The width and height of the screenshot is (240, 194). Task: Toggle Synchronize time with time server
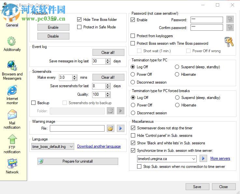[x=133, y=151]
